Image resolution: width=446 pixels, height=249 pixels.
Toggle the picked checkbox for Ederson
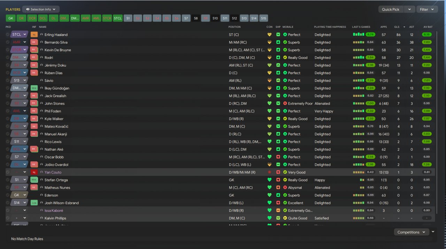tap(8, 195)
